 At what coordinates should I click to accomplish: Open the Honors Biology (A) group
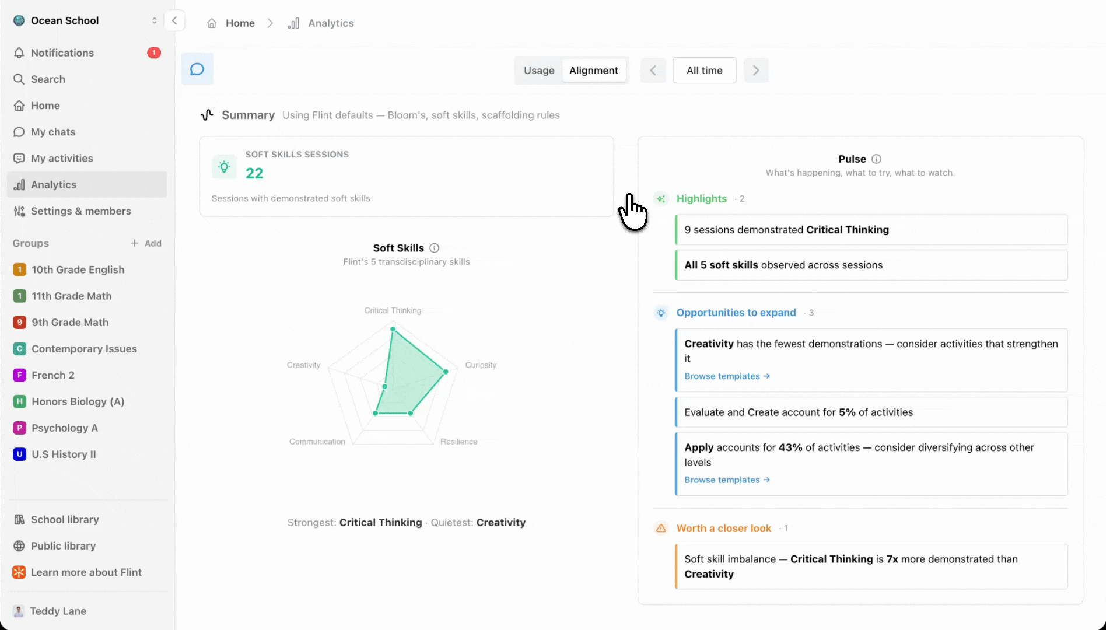(x=87, y=401)
